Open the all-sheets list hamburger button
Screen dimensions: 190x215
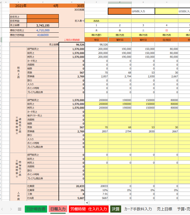tap(19, 209)
